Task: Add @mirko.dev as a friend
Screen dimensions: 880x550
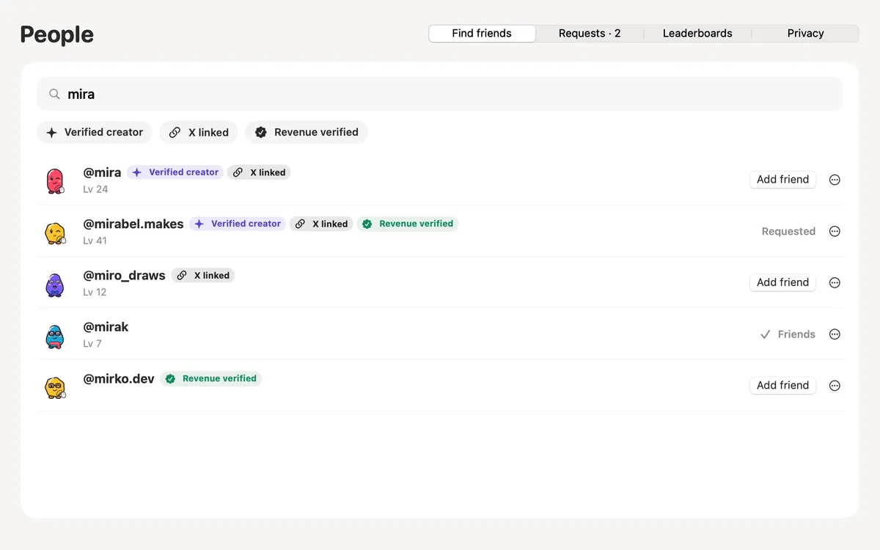Action: coord(782,385)
